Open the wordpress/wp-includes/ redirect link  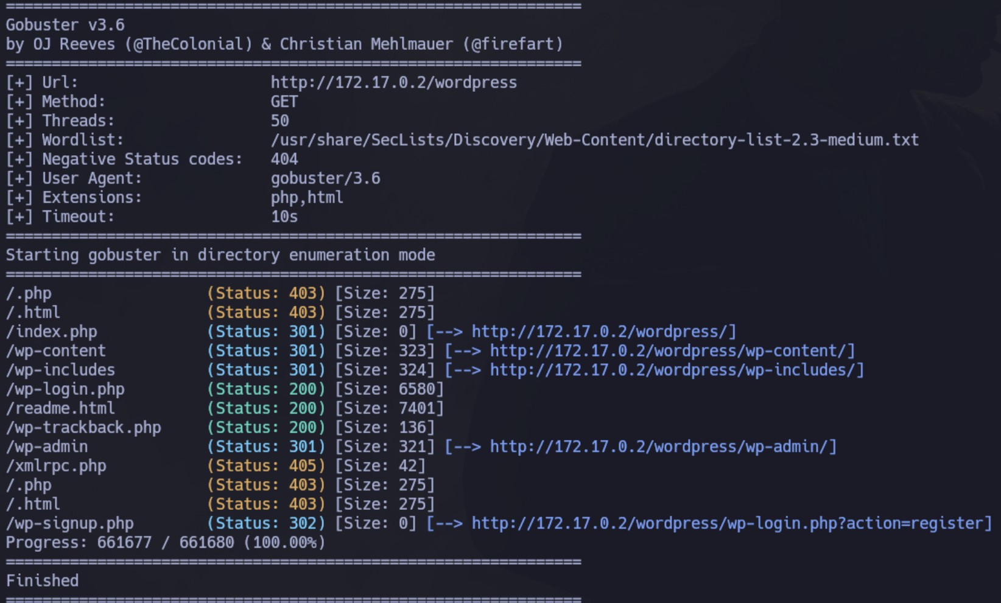(x=673, y=370)
